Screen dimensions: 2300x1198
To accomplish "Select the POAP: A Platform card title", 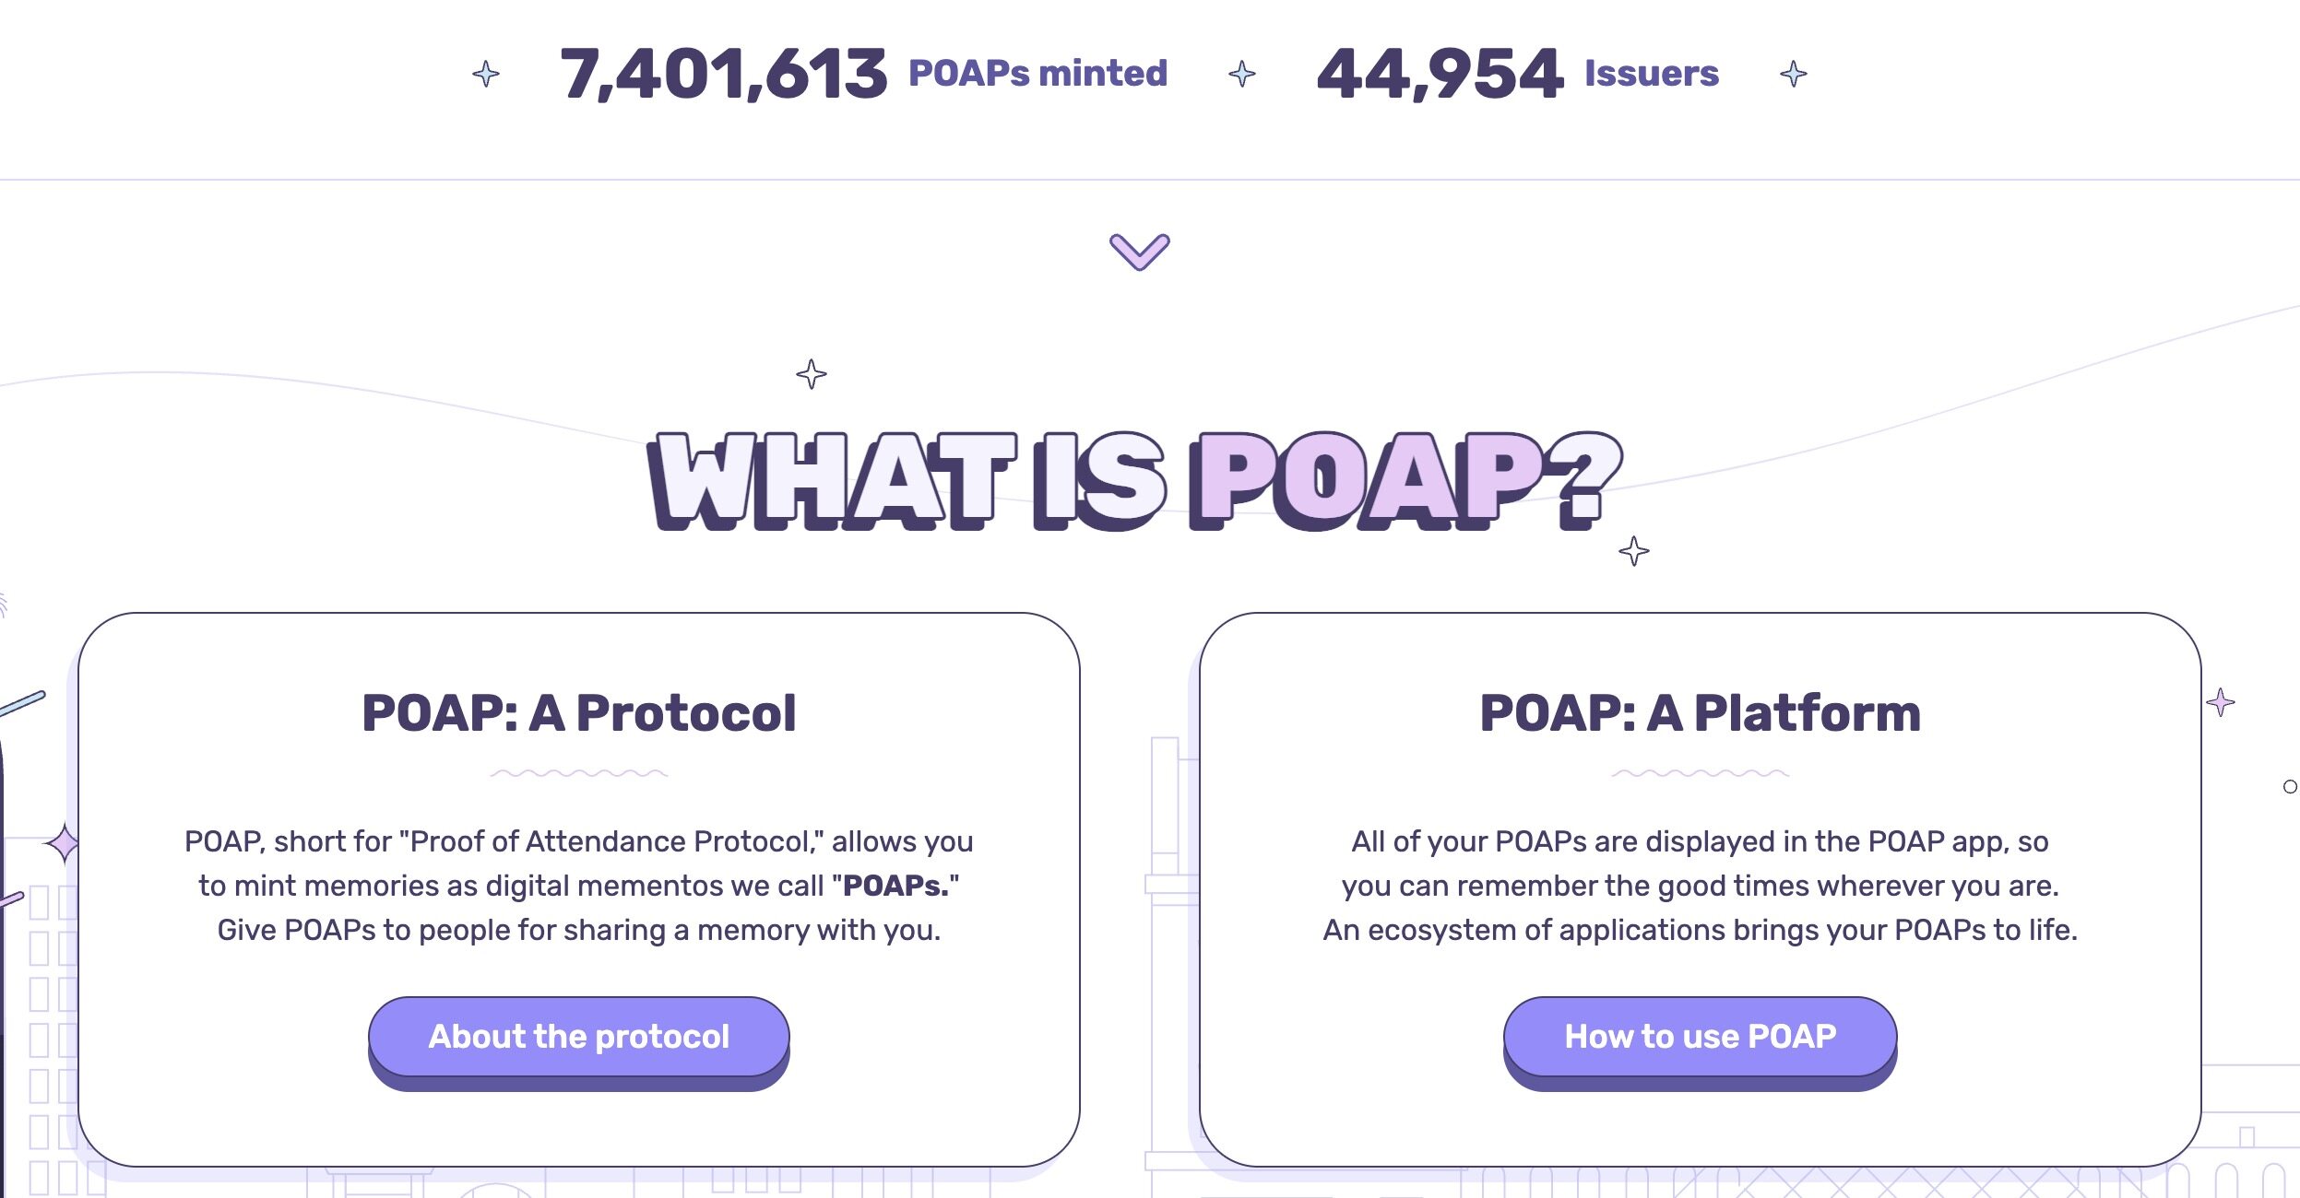I will pyautogui.click(x=1701, y=713).
